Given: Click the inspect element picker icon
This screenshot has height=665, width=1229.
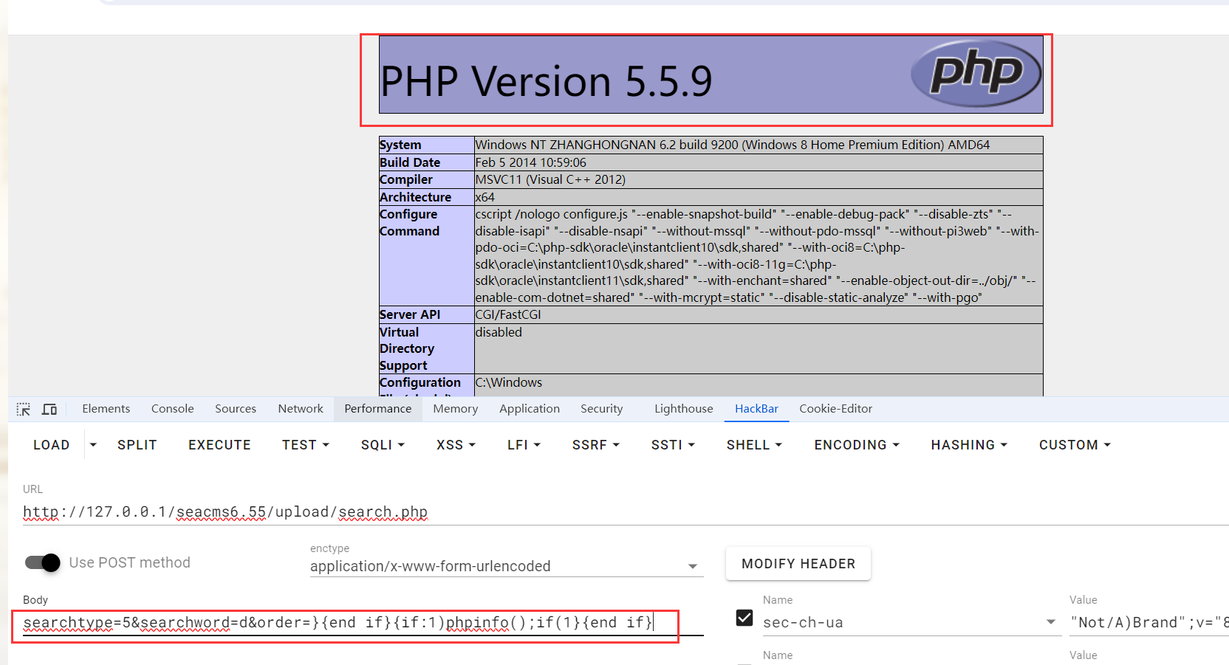Looking at the screenshot, I should [24, 409].
